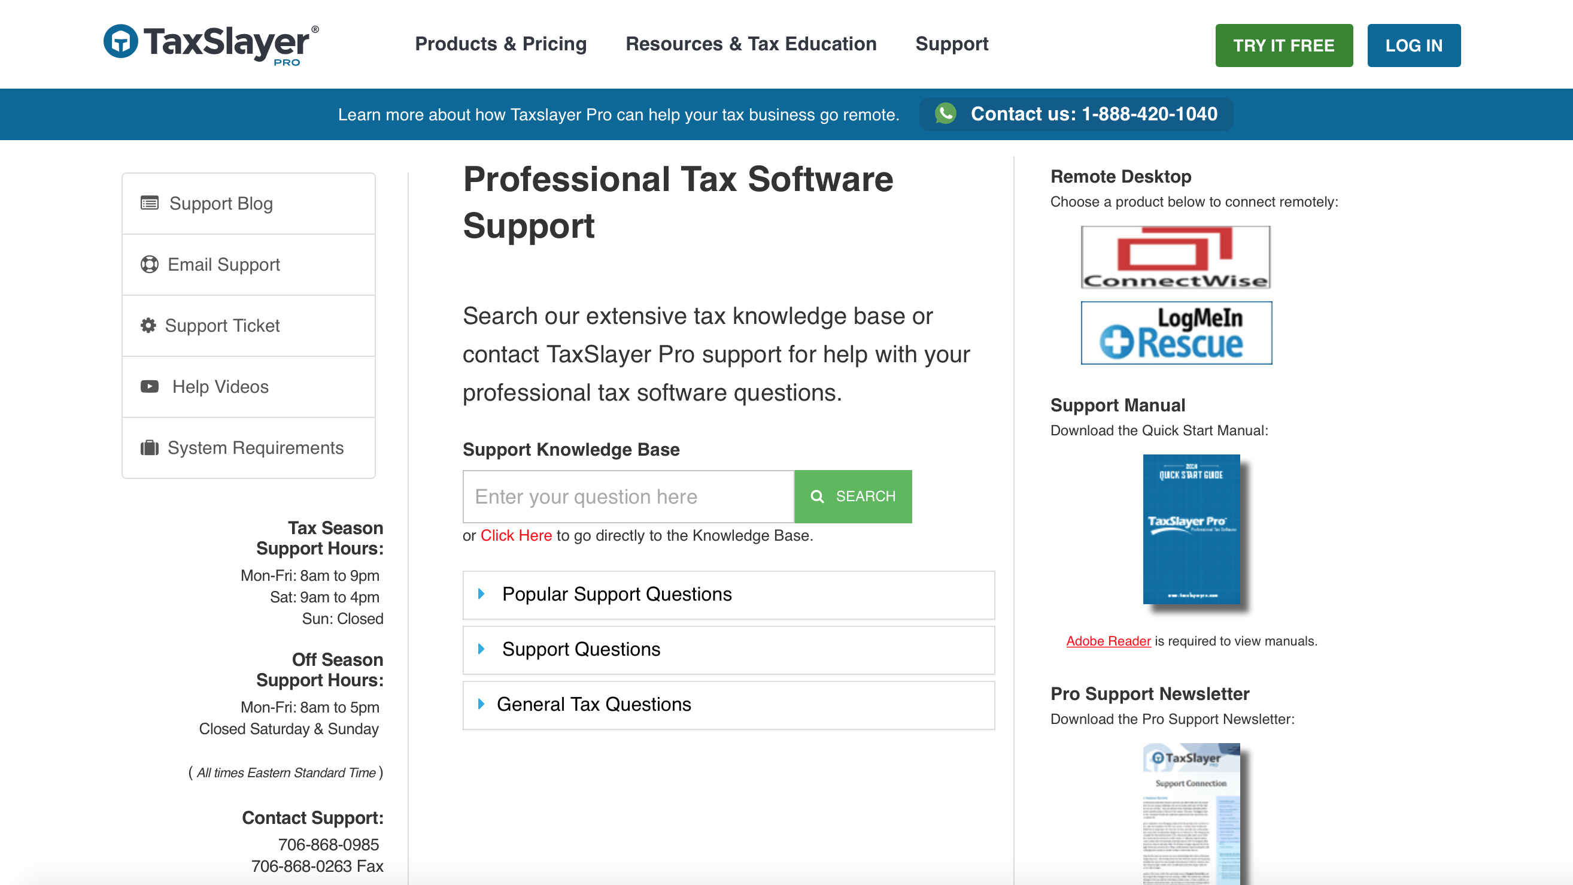Open the Resources & Tax Education menu
The width and height of the screenshot is (1573, 885).
tap(751, 44)
